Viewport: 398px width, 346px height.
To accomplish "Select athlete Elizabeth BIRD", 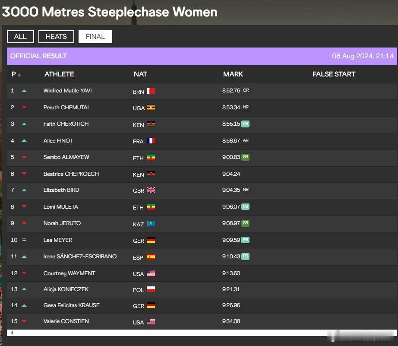I will click(61, 190).
